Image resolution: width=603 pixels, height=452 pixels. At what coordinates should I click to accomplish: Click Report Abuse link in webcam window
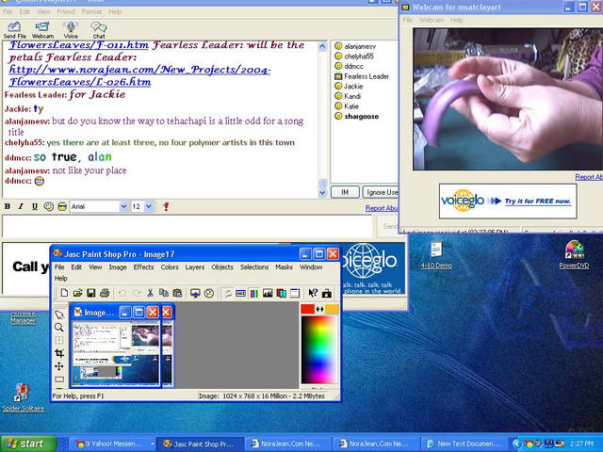tap(588, 177)
